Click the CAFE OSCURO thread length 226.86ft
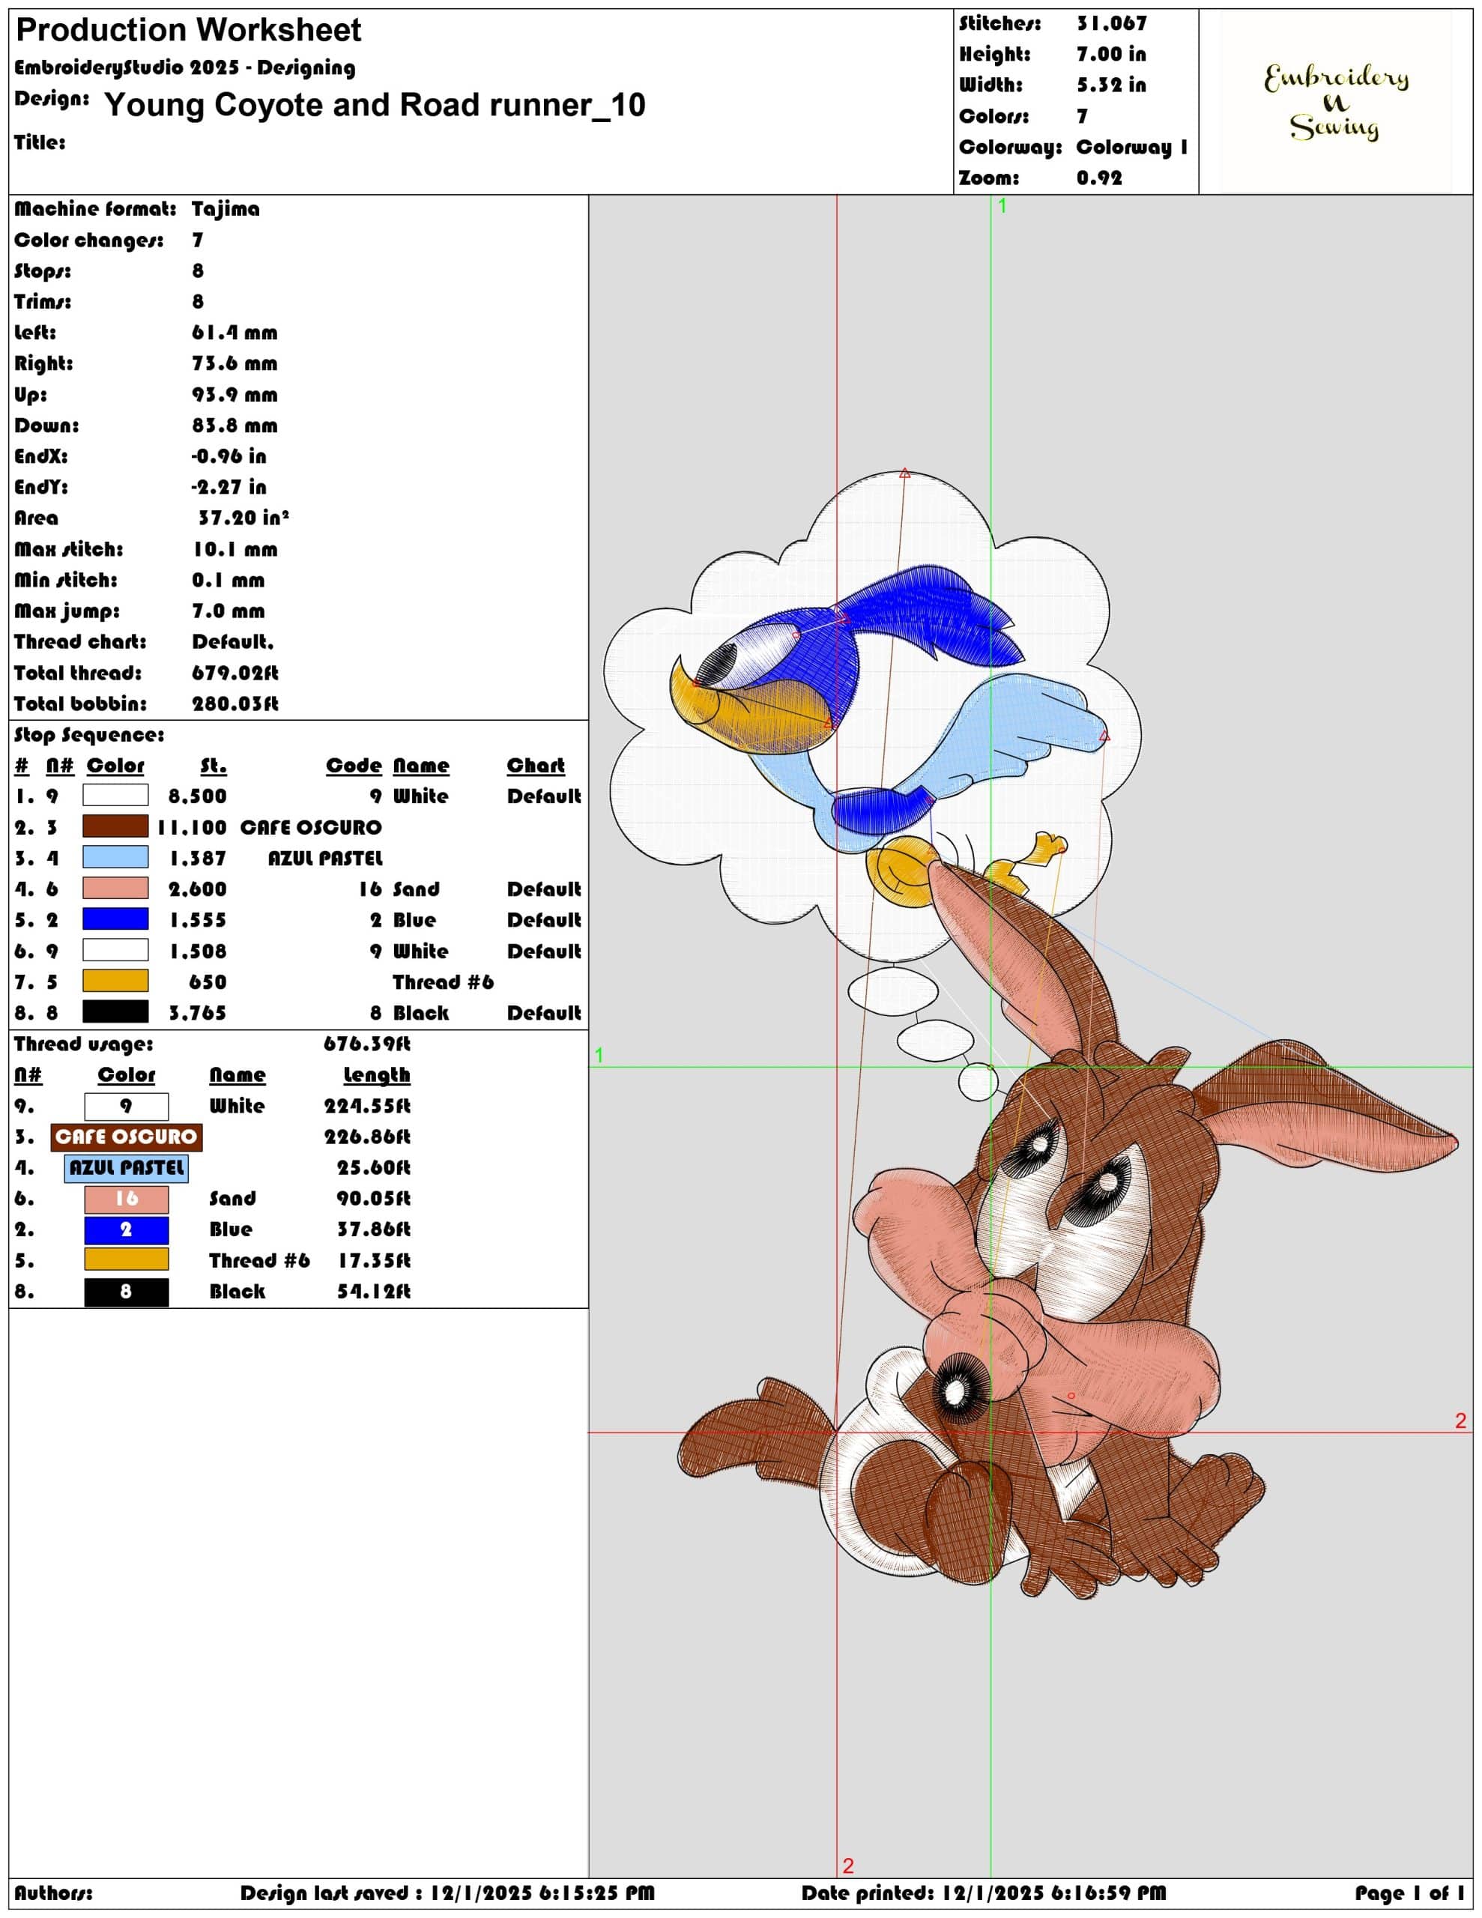Image resolution: width=1482 pixels, height=1918 pixels. coord(367,1137)
